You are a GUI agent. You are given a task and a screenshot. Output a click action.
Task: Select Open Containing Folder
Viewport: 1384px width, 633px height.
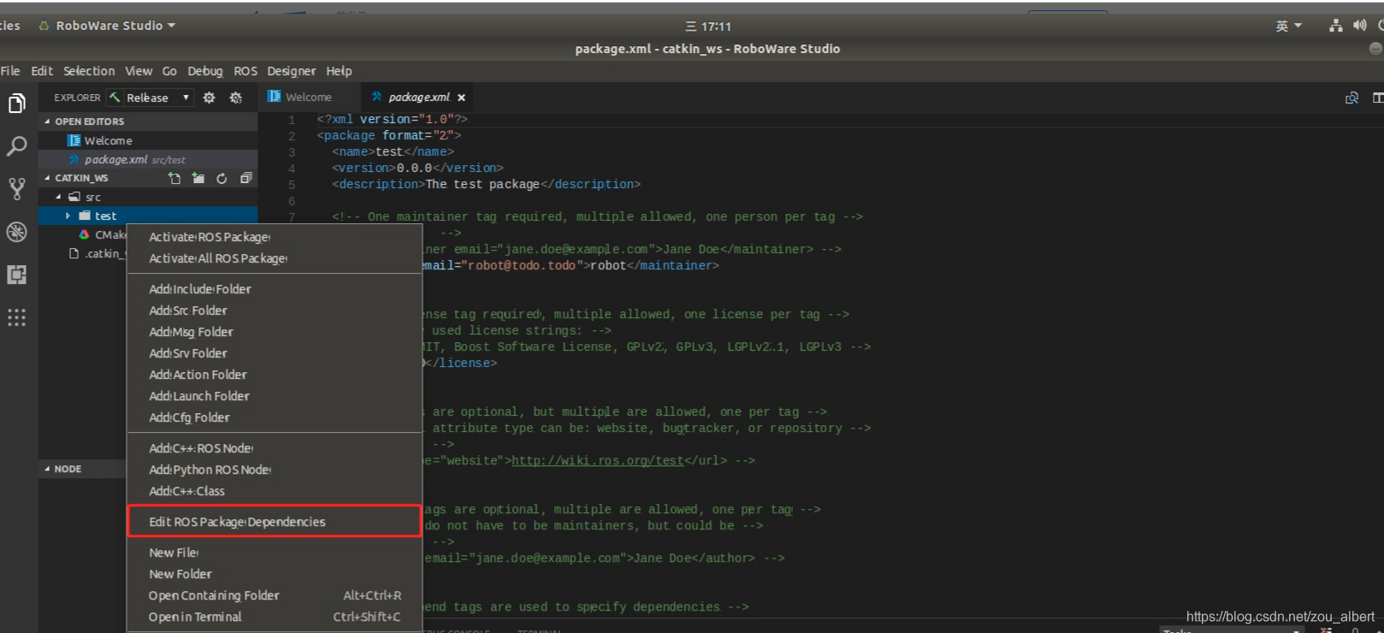pyautogui.click(x=275, y=595)
